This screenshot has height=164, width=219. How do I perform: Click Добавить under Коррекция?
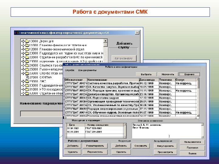pyautogui.click(x=121, y=146)
